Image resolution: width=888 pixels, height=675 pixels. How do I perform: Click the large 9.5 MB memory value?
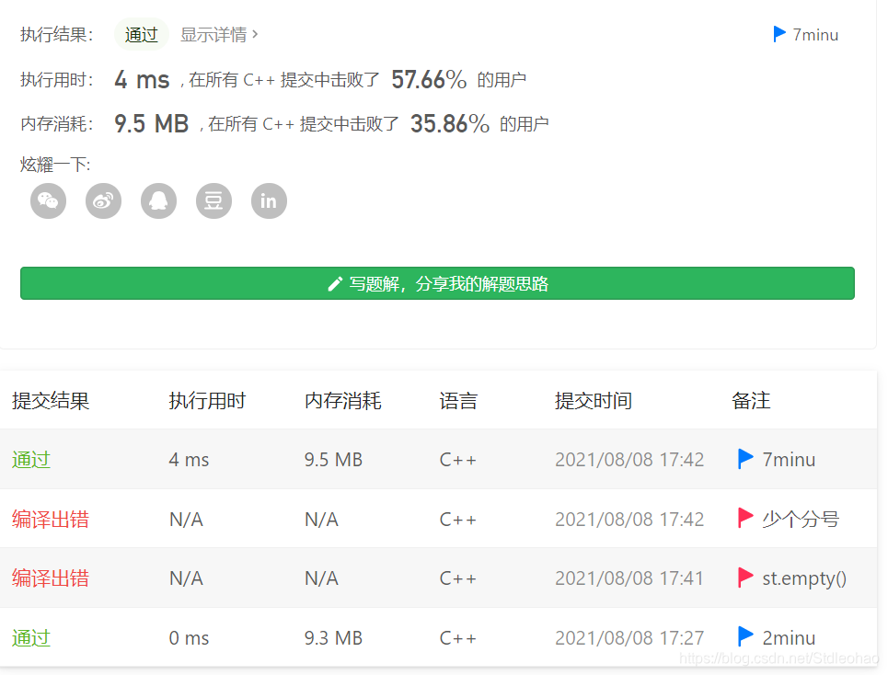pyautogui.click(x=151, y=123)
